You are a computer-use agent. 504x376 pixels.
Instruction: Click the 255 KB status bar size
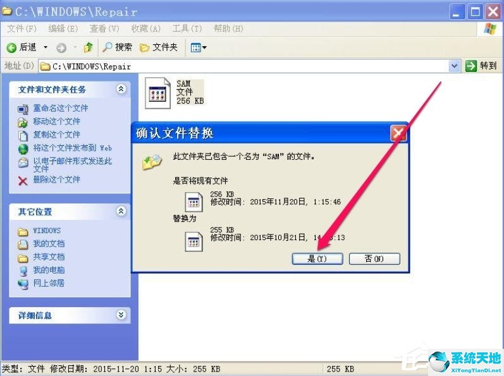pyautogui.click(x=340, y=369)
